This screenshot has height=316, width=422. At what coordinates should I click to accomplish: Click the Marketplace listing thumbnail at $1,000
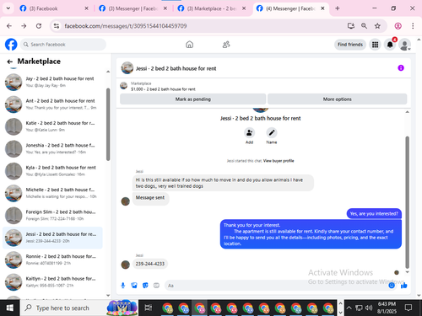click(x=123, y=86)
